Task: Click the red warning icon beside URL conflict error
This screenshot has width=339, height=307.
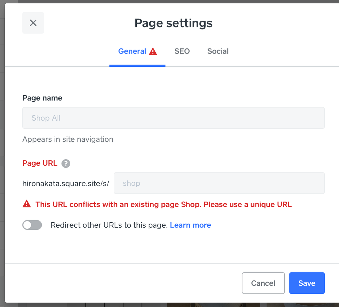Action: pyautogui.click(x=26, y=204)
